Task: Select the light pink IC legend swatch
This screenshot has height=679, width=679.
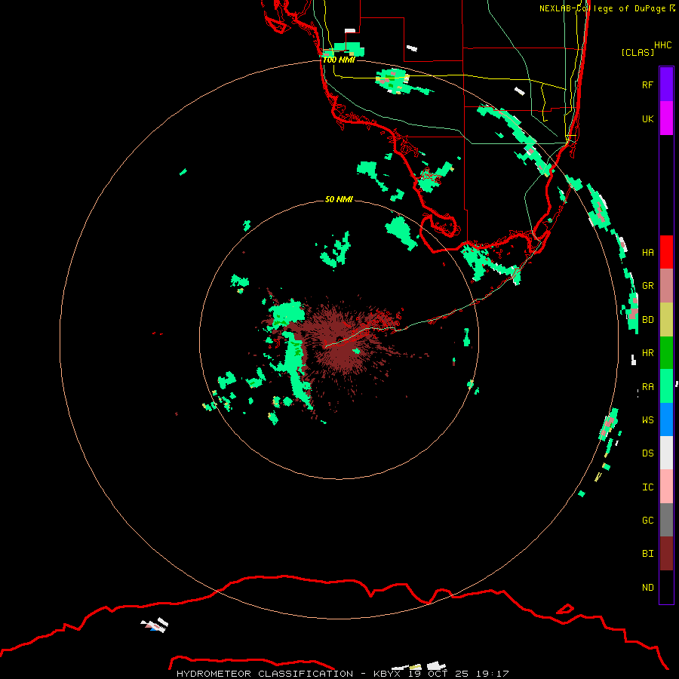Action: coord(666,487)
